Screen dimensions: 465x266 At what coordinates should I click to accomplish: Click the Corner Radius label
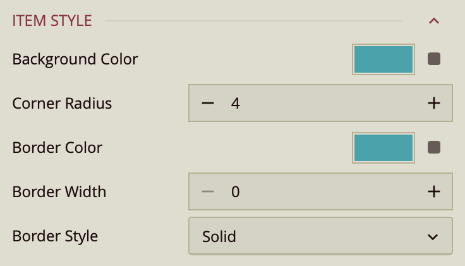point(62,104)
